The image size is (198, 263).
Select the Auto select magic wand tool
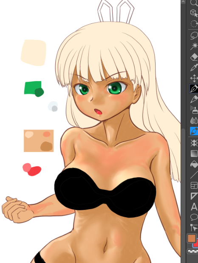(x=194, y=46)
